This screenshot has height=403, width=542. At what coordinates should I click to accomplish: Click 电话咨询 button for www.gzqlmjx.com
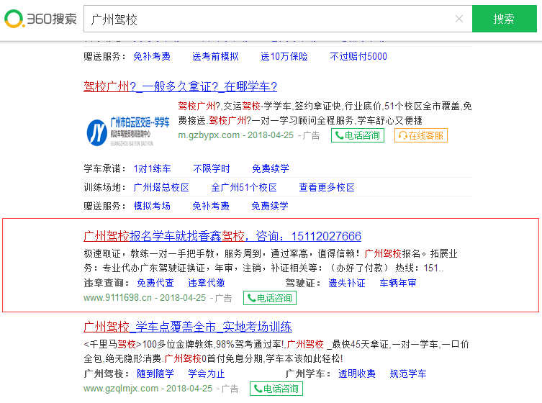(276, 389)
